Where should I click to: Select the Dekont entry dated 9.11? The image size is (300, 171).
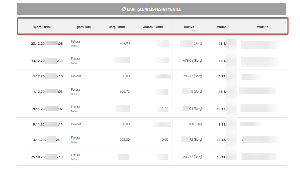point(76,124)
